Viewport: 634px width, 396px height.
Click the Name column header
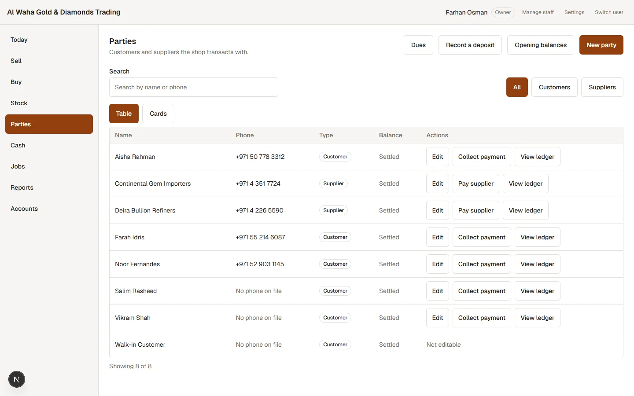click(x=123, y=135)
